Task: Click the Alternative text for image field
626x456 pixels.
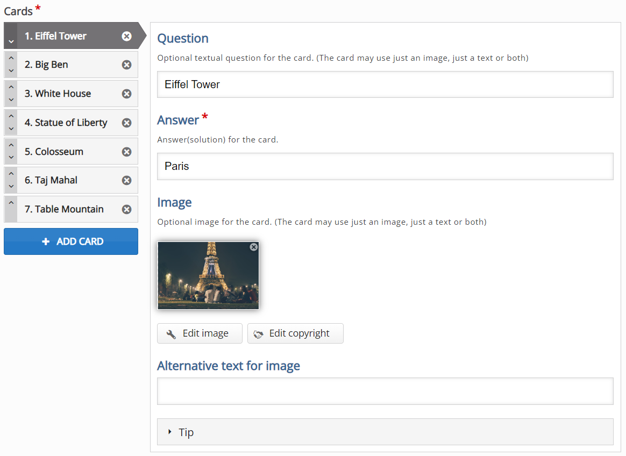Action: coord(385,391)
